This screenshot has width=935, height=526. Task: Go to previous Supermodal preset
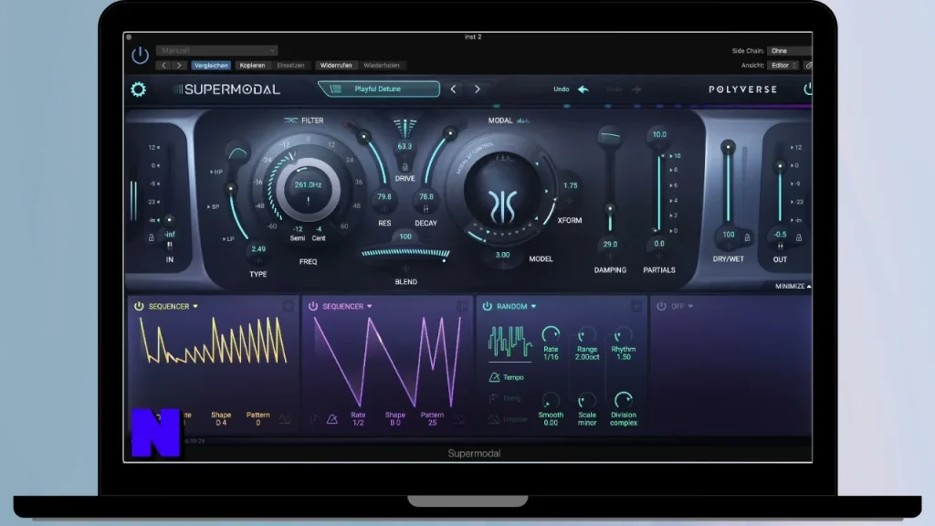453,89
